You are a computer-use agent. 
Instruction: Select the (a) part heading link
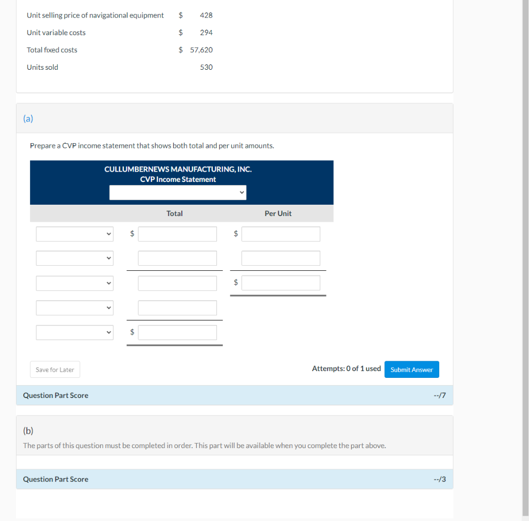pos(28,118)
